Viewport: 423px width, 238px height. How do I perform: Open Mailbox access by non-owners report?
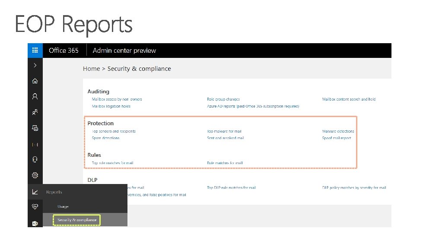[117, 99]
